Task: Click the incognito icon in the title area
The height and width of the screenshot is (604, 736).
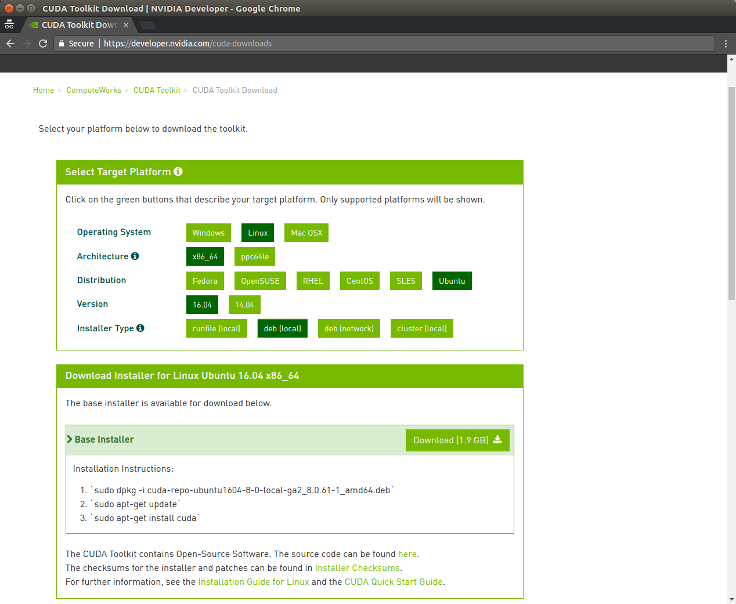Action: click(x=9, y=24)
